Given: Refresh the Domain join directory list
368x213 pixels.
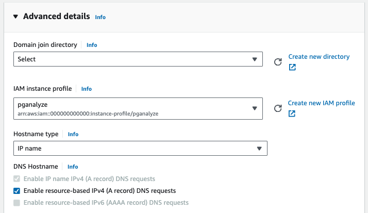Looking at the screenshot, I should click(x=278, y=62).
